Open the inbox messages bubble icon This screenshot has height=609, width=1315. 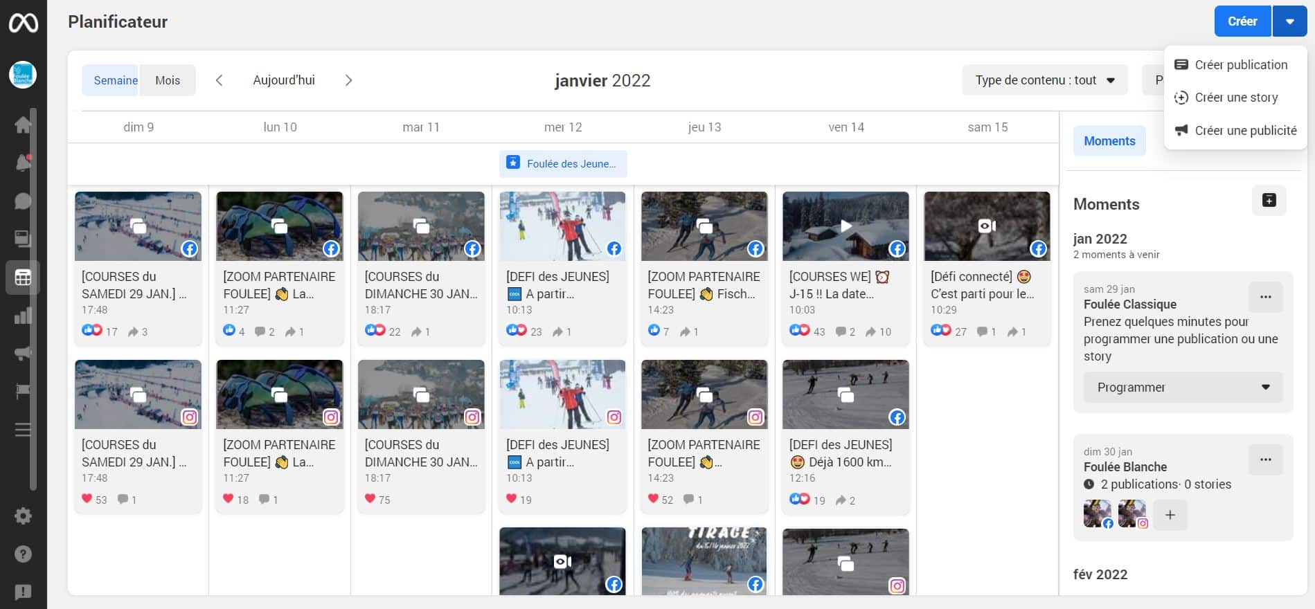[23, 201]
